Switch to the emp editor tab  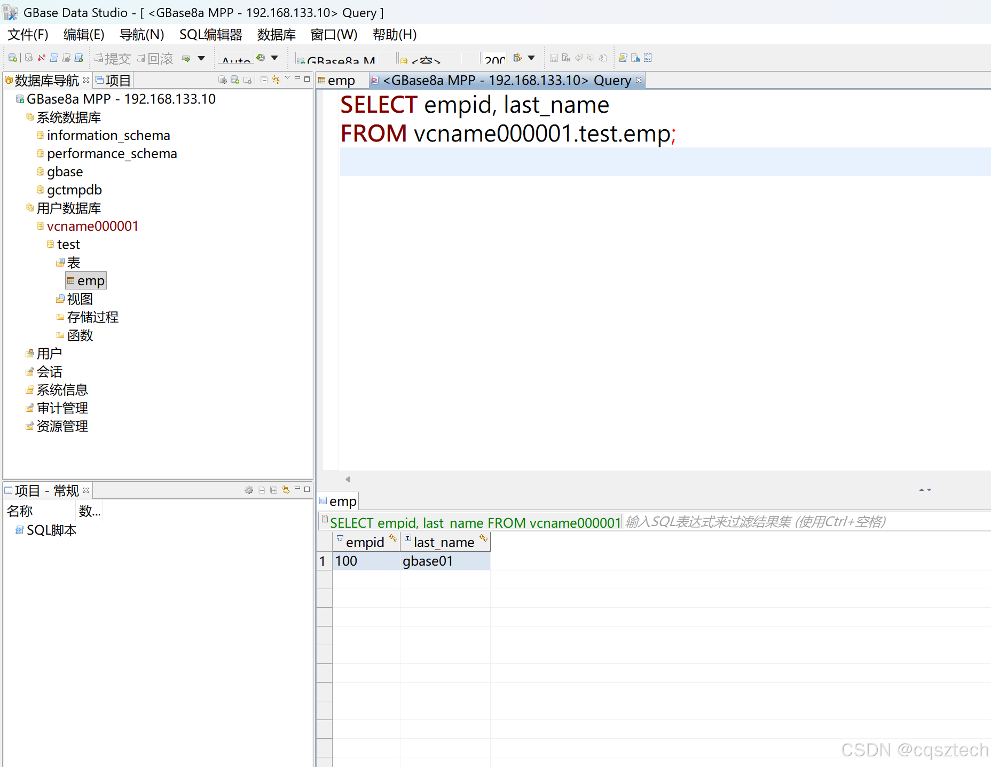click(341, 81)
